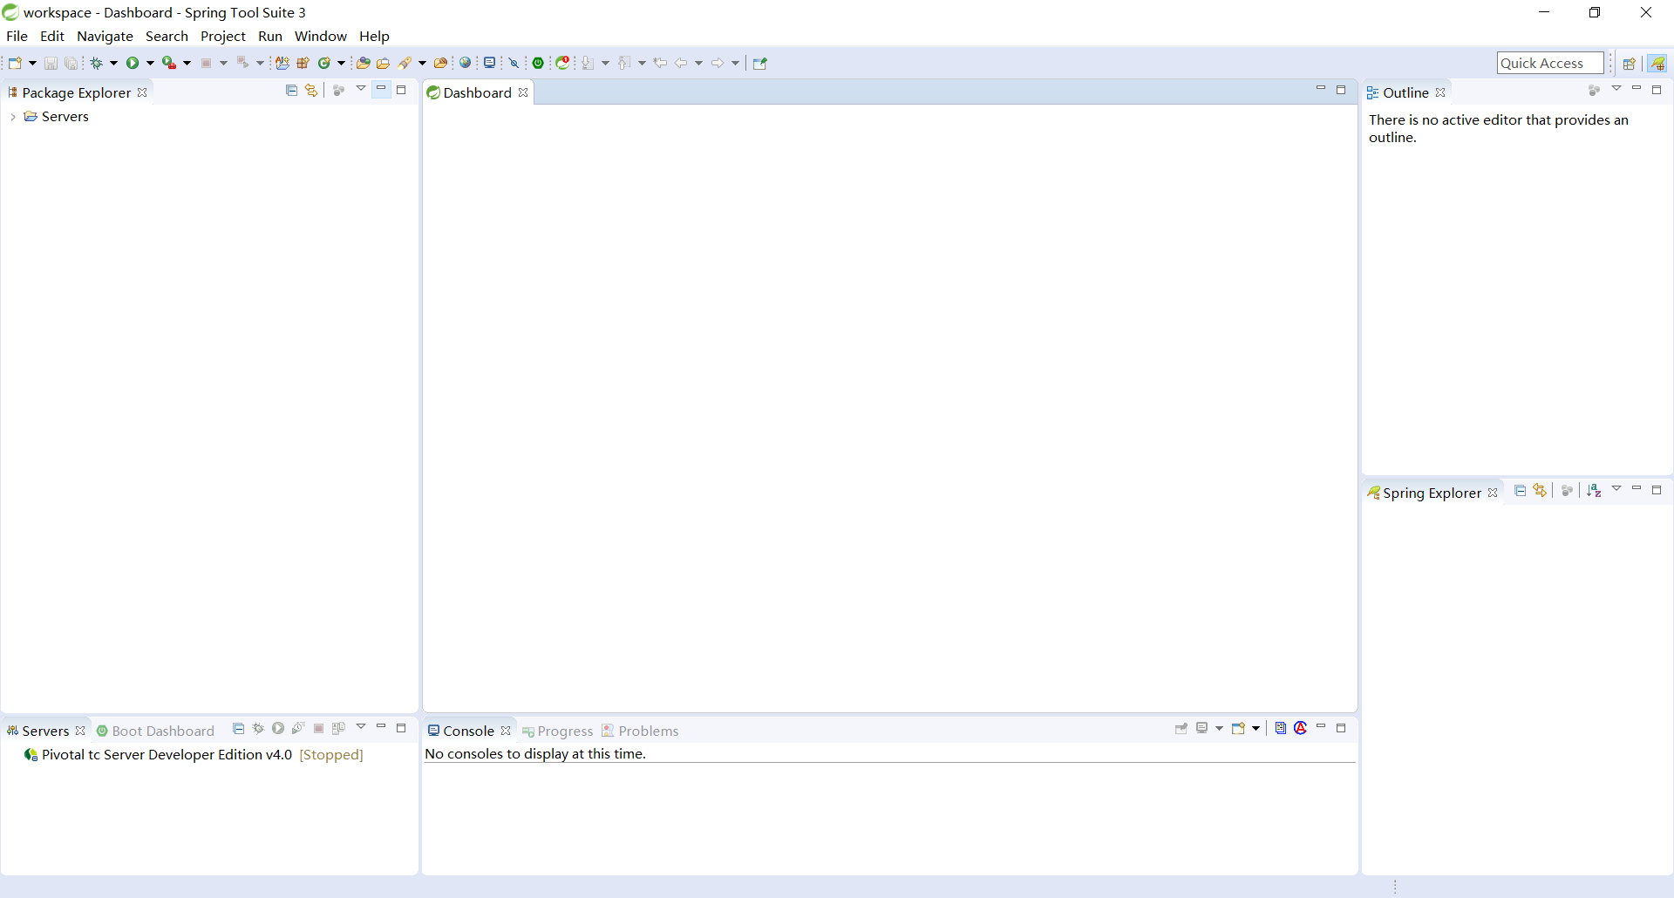Open the Help menu

point(374,36)
